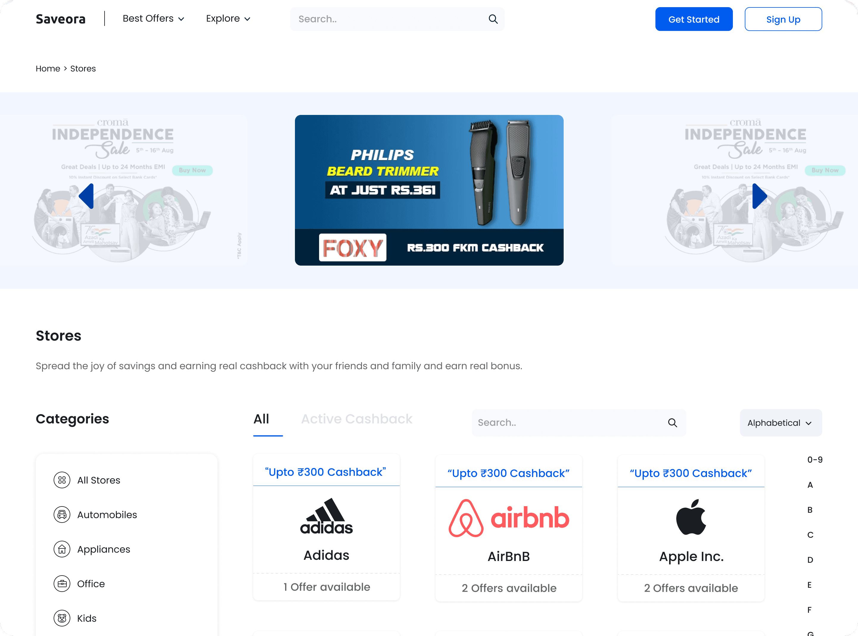Jump to stores starting with letter C

coord(810,535)
